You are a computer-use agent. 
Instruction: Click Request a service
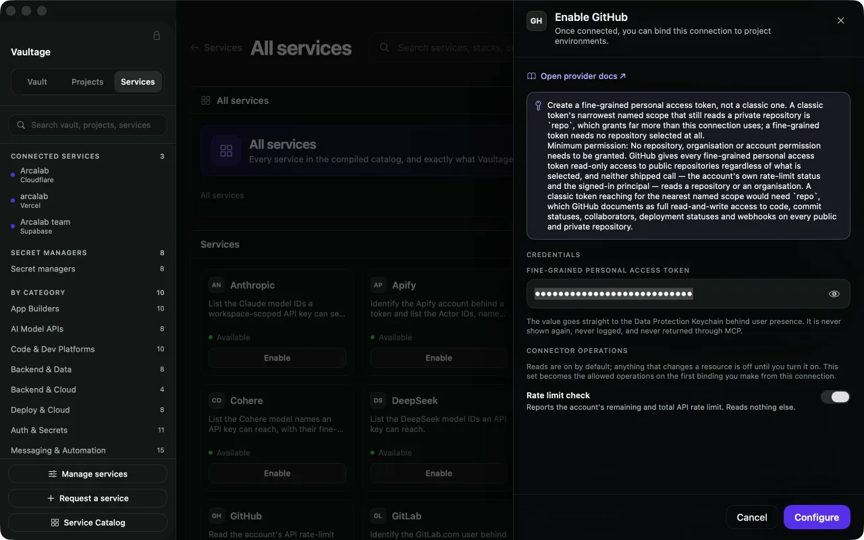tap(88, 498)
